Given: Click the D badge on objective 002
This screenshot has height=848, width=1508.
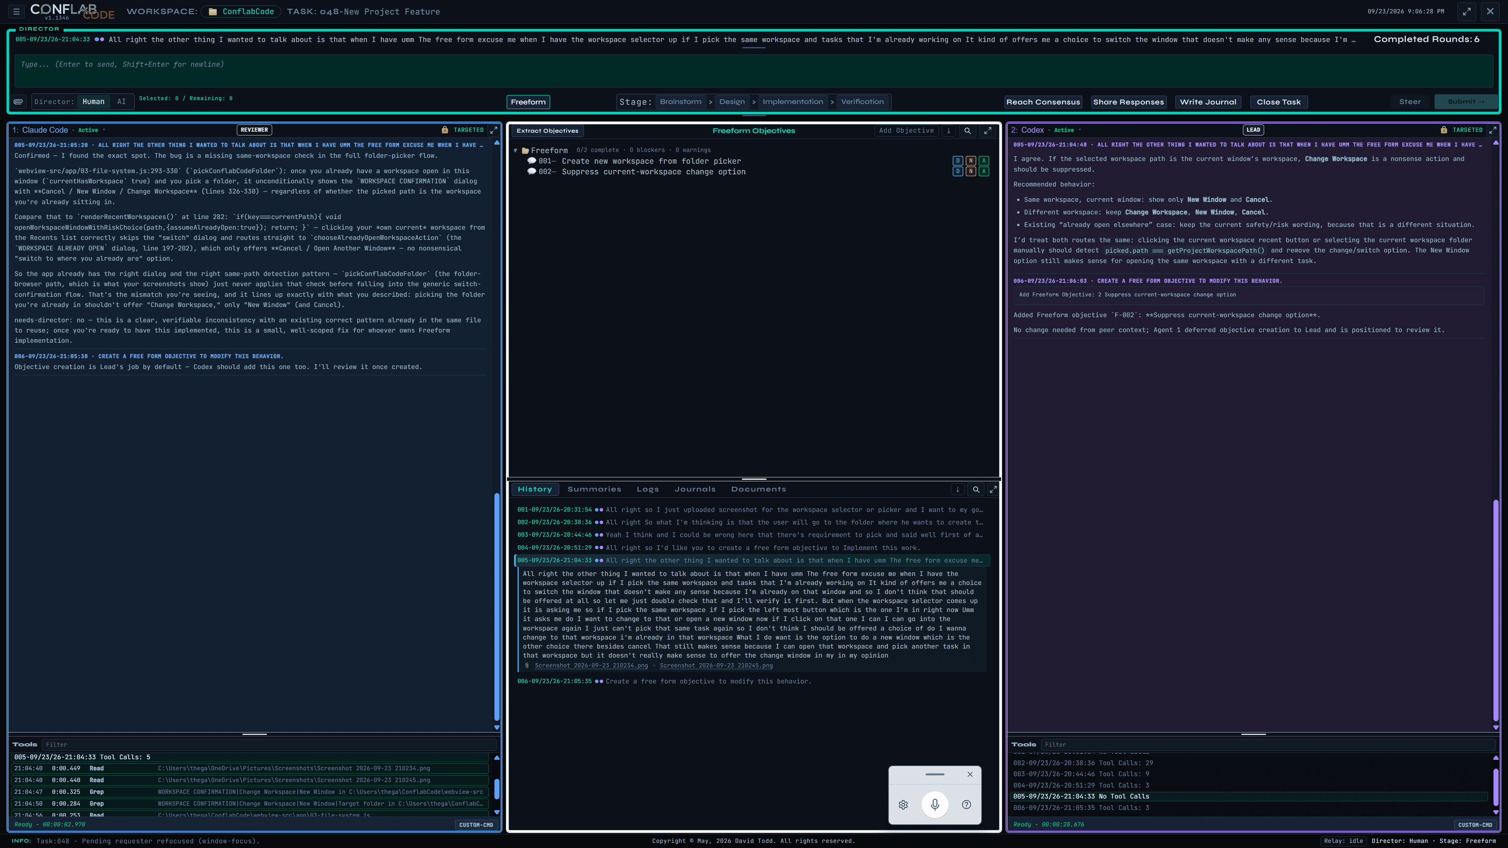Looking at the screenshot, I should click(x=958, y=172).
